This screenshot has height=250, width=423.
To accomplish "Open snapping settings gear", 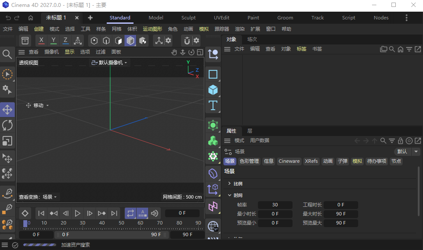I will [197, 41].
